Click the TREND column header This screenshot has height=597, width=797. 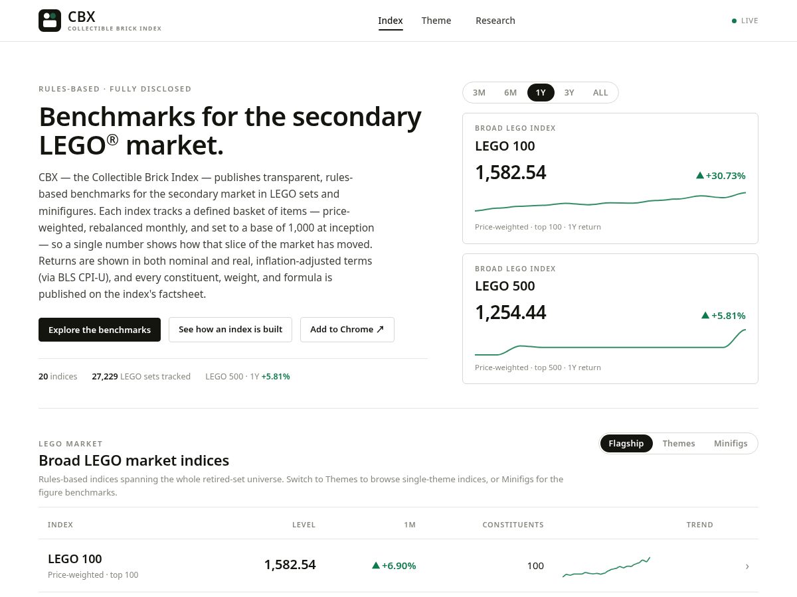[x=699, y=525]
